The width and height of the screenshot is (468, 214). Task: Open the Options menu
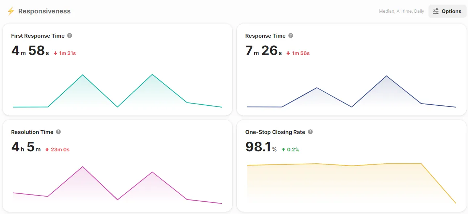pos(447,11)
